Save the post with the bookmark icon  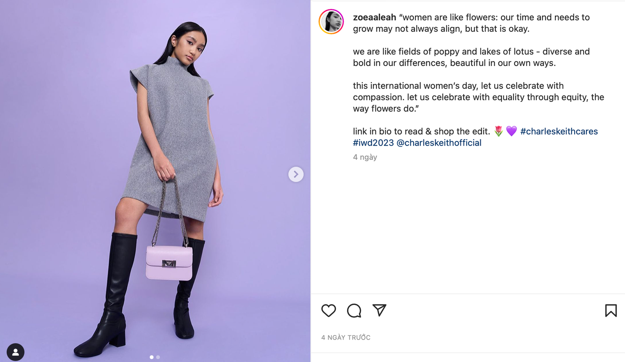pyautogui.click(x=611, y=310)
